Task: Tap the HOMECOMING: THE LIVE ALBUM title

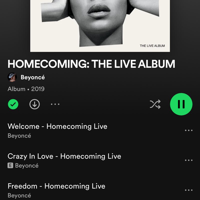Action: click(x=91, y=64)
